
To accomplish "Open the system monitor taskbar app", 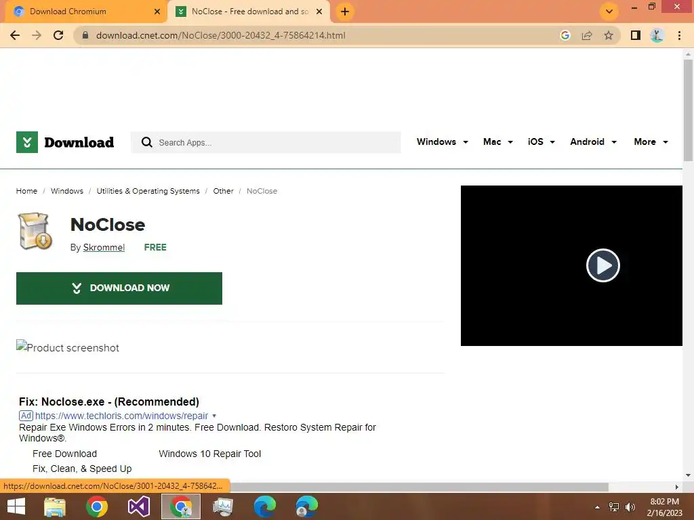I will (x=222, y=506).
